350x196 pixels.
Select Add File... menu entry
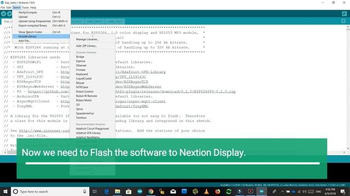pos(42,41)
